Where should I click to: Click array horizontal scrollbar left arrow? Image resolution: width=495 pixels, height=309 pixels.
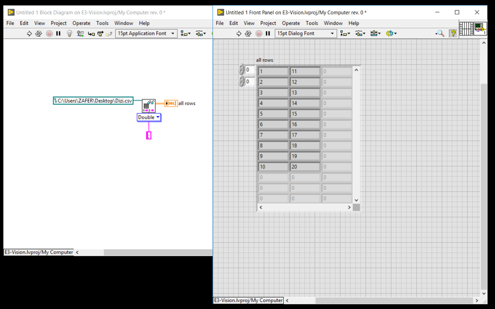coord(261,207)
